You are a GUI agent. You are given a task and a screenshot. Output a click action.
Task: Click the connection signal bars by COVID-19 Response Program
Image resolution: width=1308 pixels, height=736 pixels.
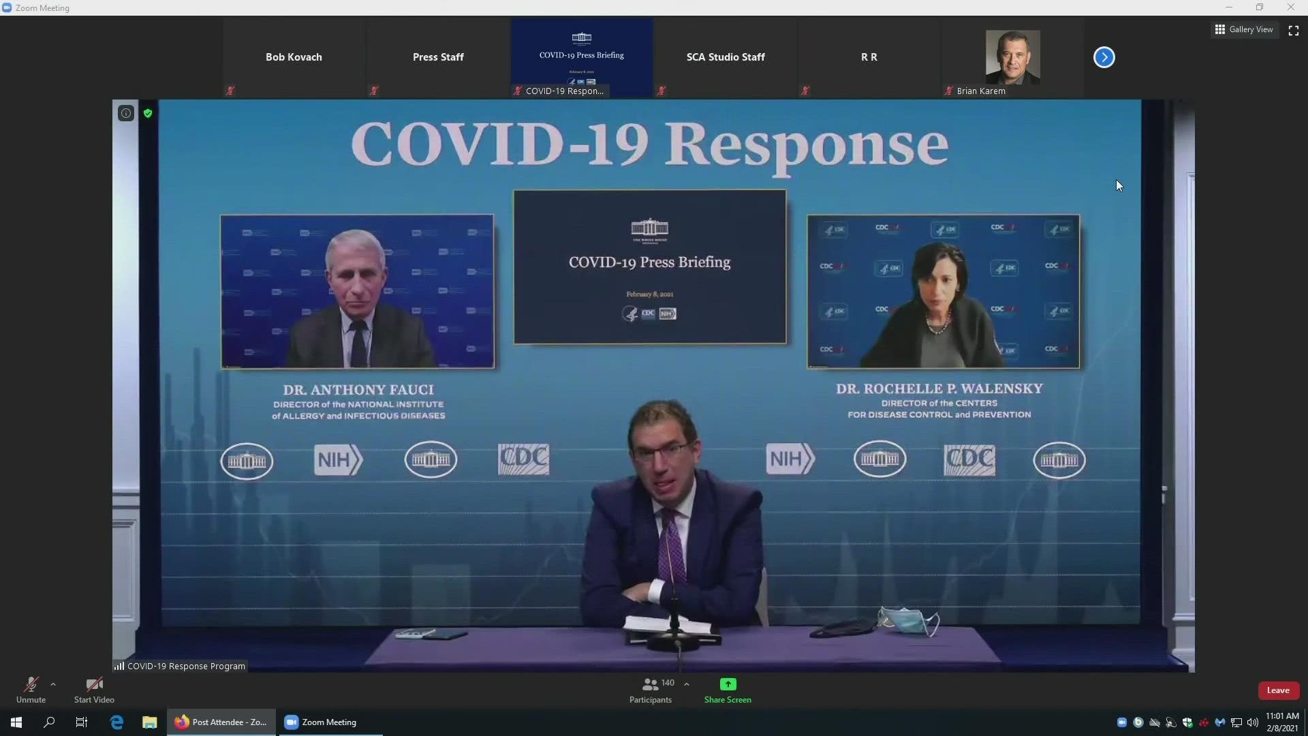(119, 666)
